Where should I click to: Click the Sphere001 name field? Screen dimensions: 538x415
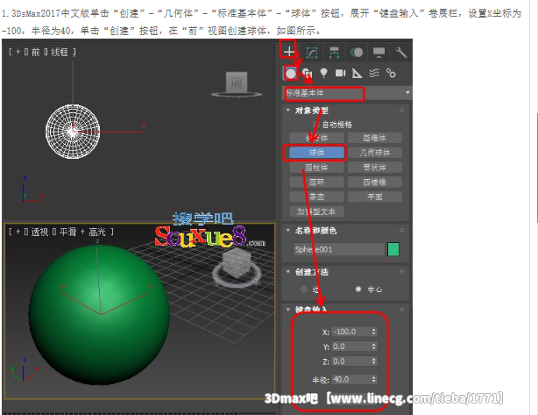(x=338, y=249)
